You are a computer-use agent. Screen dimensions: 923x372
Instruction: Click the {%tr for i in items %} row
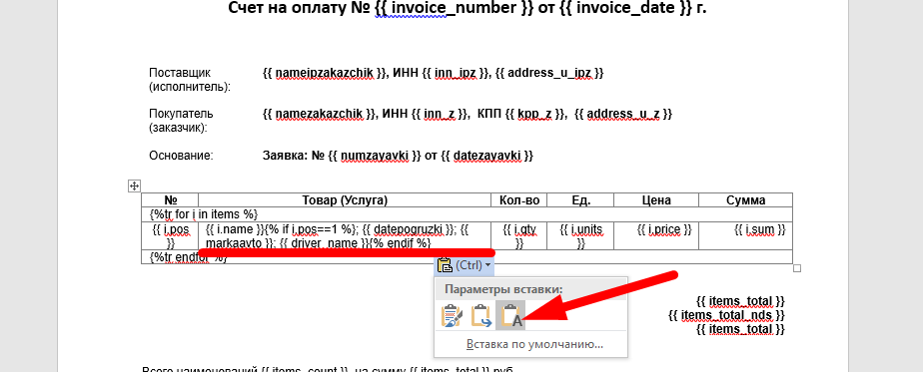pos(467,213)
